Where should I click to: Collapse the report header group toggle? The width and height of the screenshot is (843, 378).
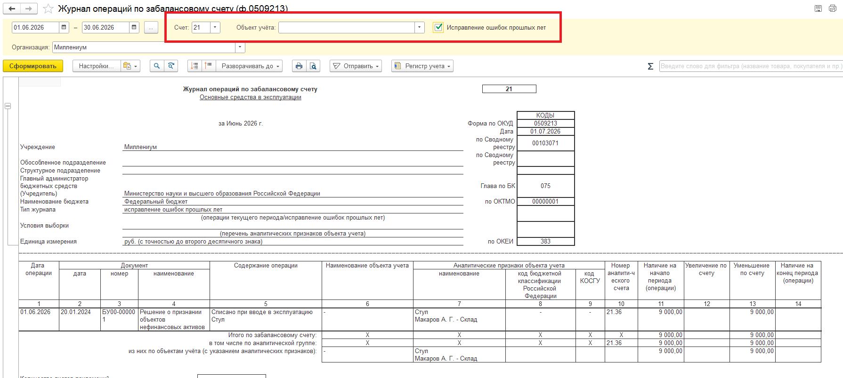click(8, 106)
